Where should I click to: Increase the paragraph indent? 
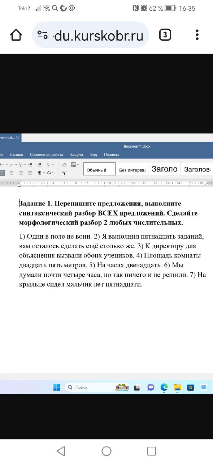39,165
